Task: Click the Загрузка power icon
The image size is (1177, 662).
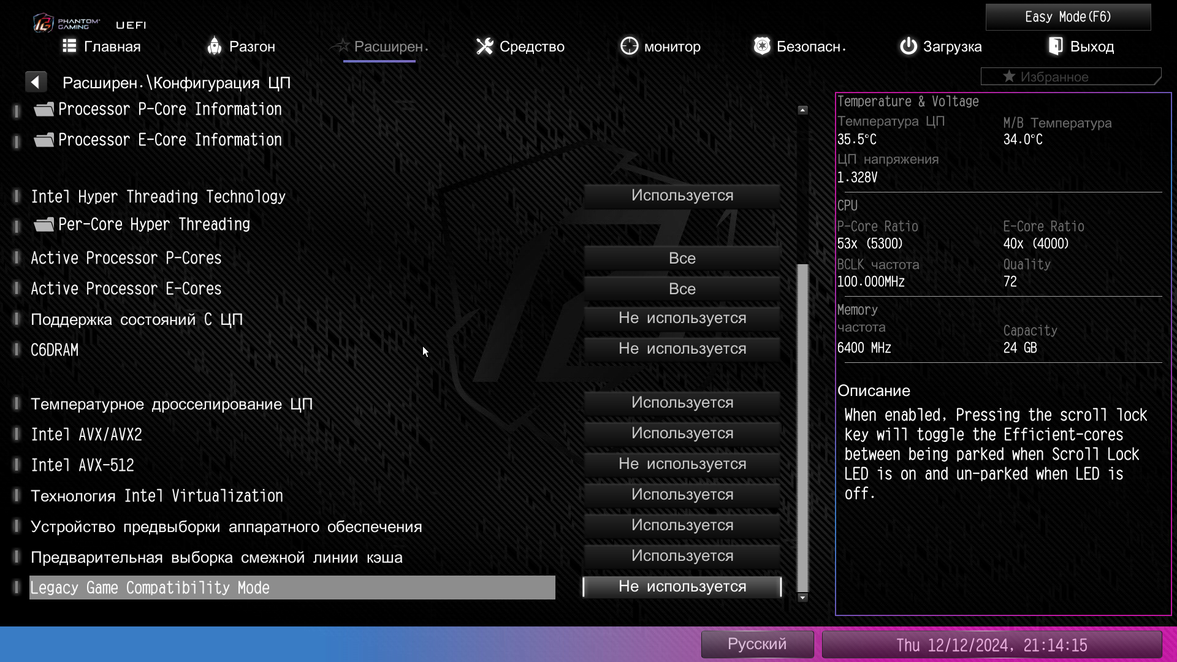Action: [x=908, y=46]
